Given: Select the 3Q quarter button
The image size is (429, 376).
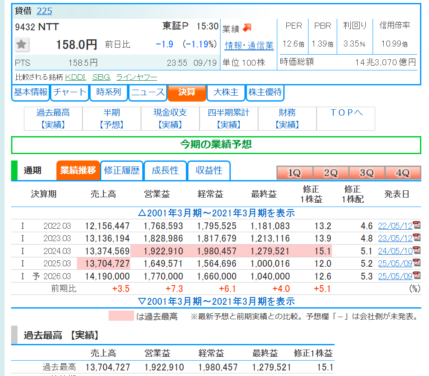Looking at the screenshot, I should point(366,173).
